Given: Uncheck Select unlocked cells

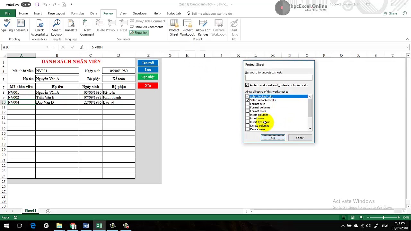Looking at the screenshot, I should pos(248,100).
